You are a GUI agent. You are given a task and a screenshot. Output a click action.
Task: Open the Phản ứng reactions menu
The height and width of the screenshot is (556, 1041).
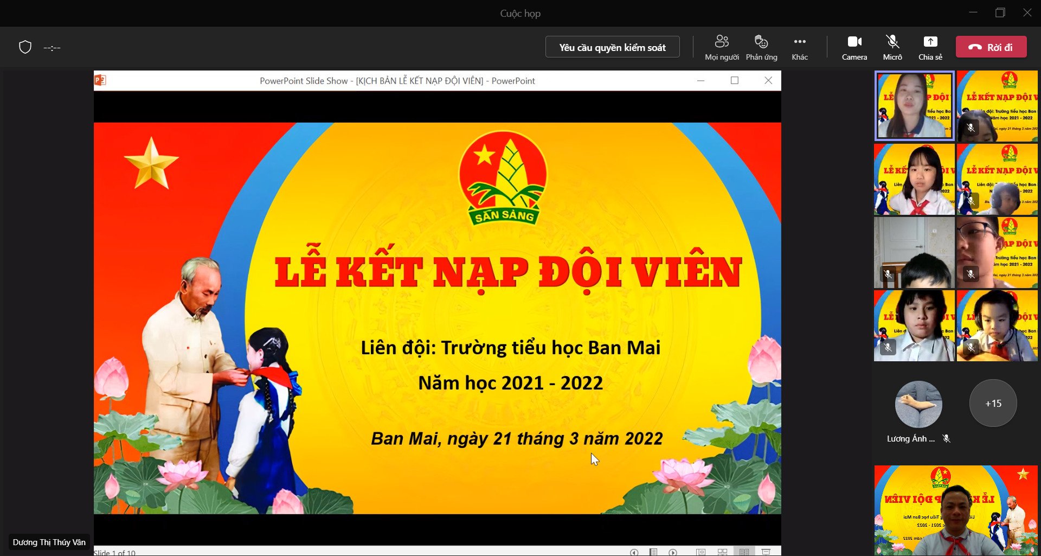point(761,47)
